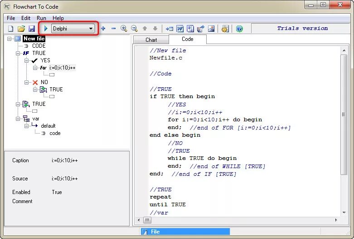Run code generation with the blue play arrow
354x239 pixels.
pos(46,29)
